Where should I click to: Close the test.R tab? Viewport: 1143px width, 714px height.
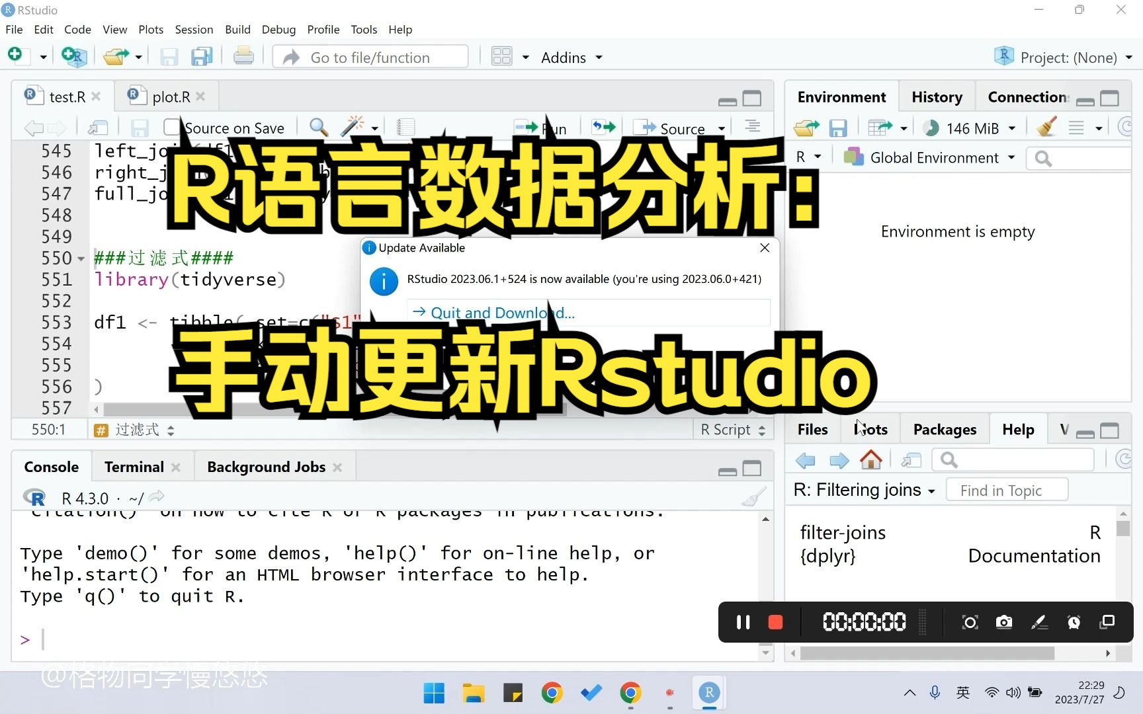(96, 97)
